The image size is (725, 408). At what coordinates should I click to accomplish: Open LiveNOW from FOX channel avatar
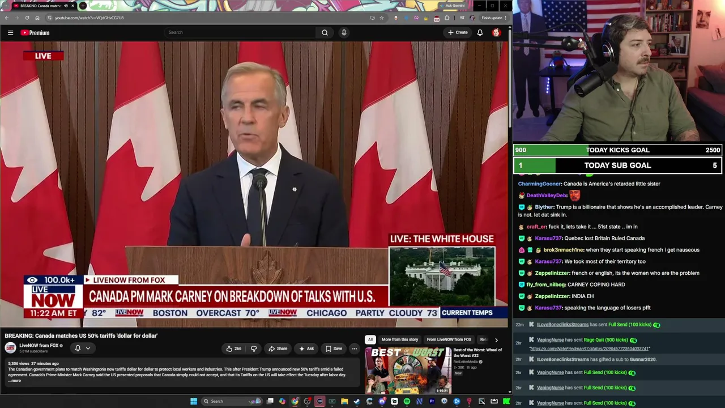11,348
